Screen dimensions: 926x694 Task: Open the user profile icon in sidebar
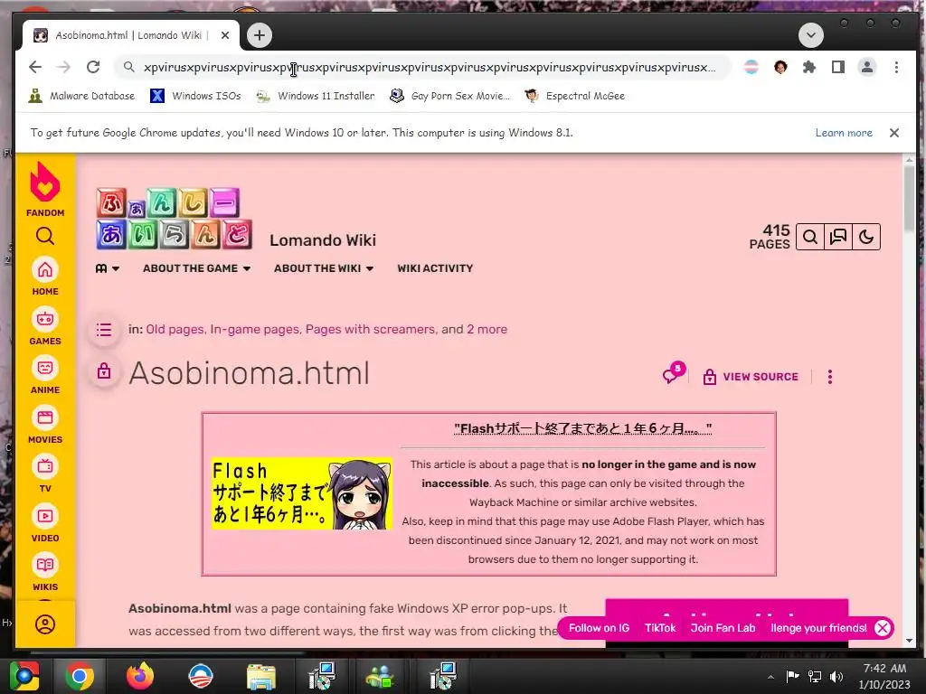(x=45, y=624)
